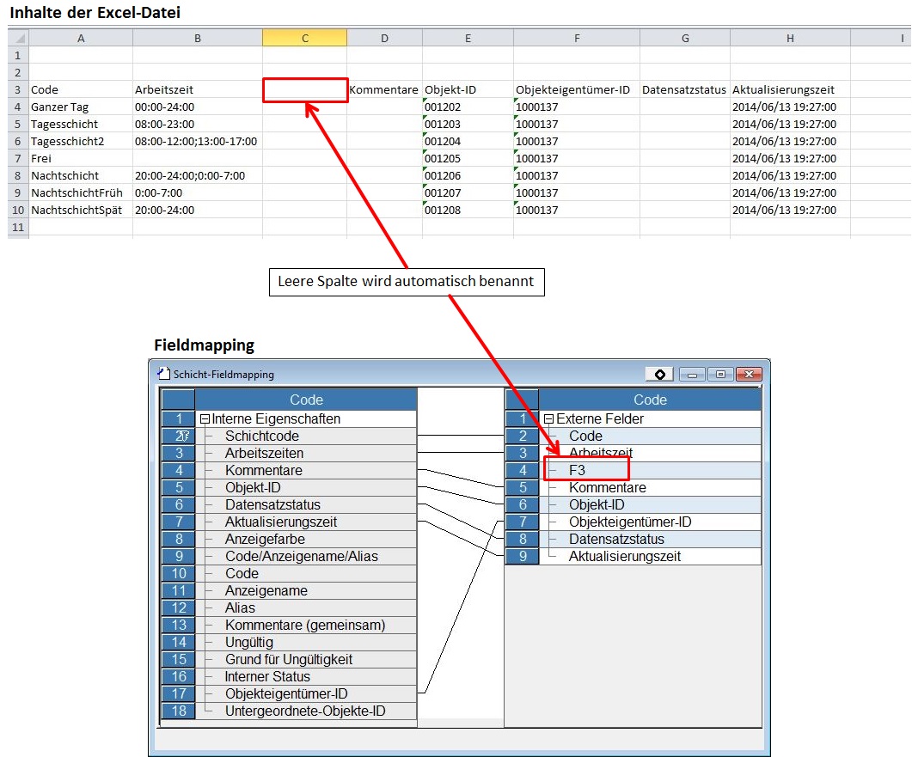Image resolution: width=912 pixels, height=757 pixels.
Task: Click the empty cell C3
Action: [x=305, y=89]
